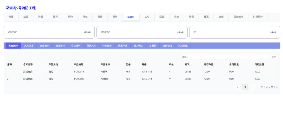Open the 项目退料 sub-tab
The image size is (283, 116).
76,46
